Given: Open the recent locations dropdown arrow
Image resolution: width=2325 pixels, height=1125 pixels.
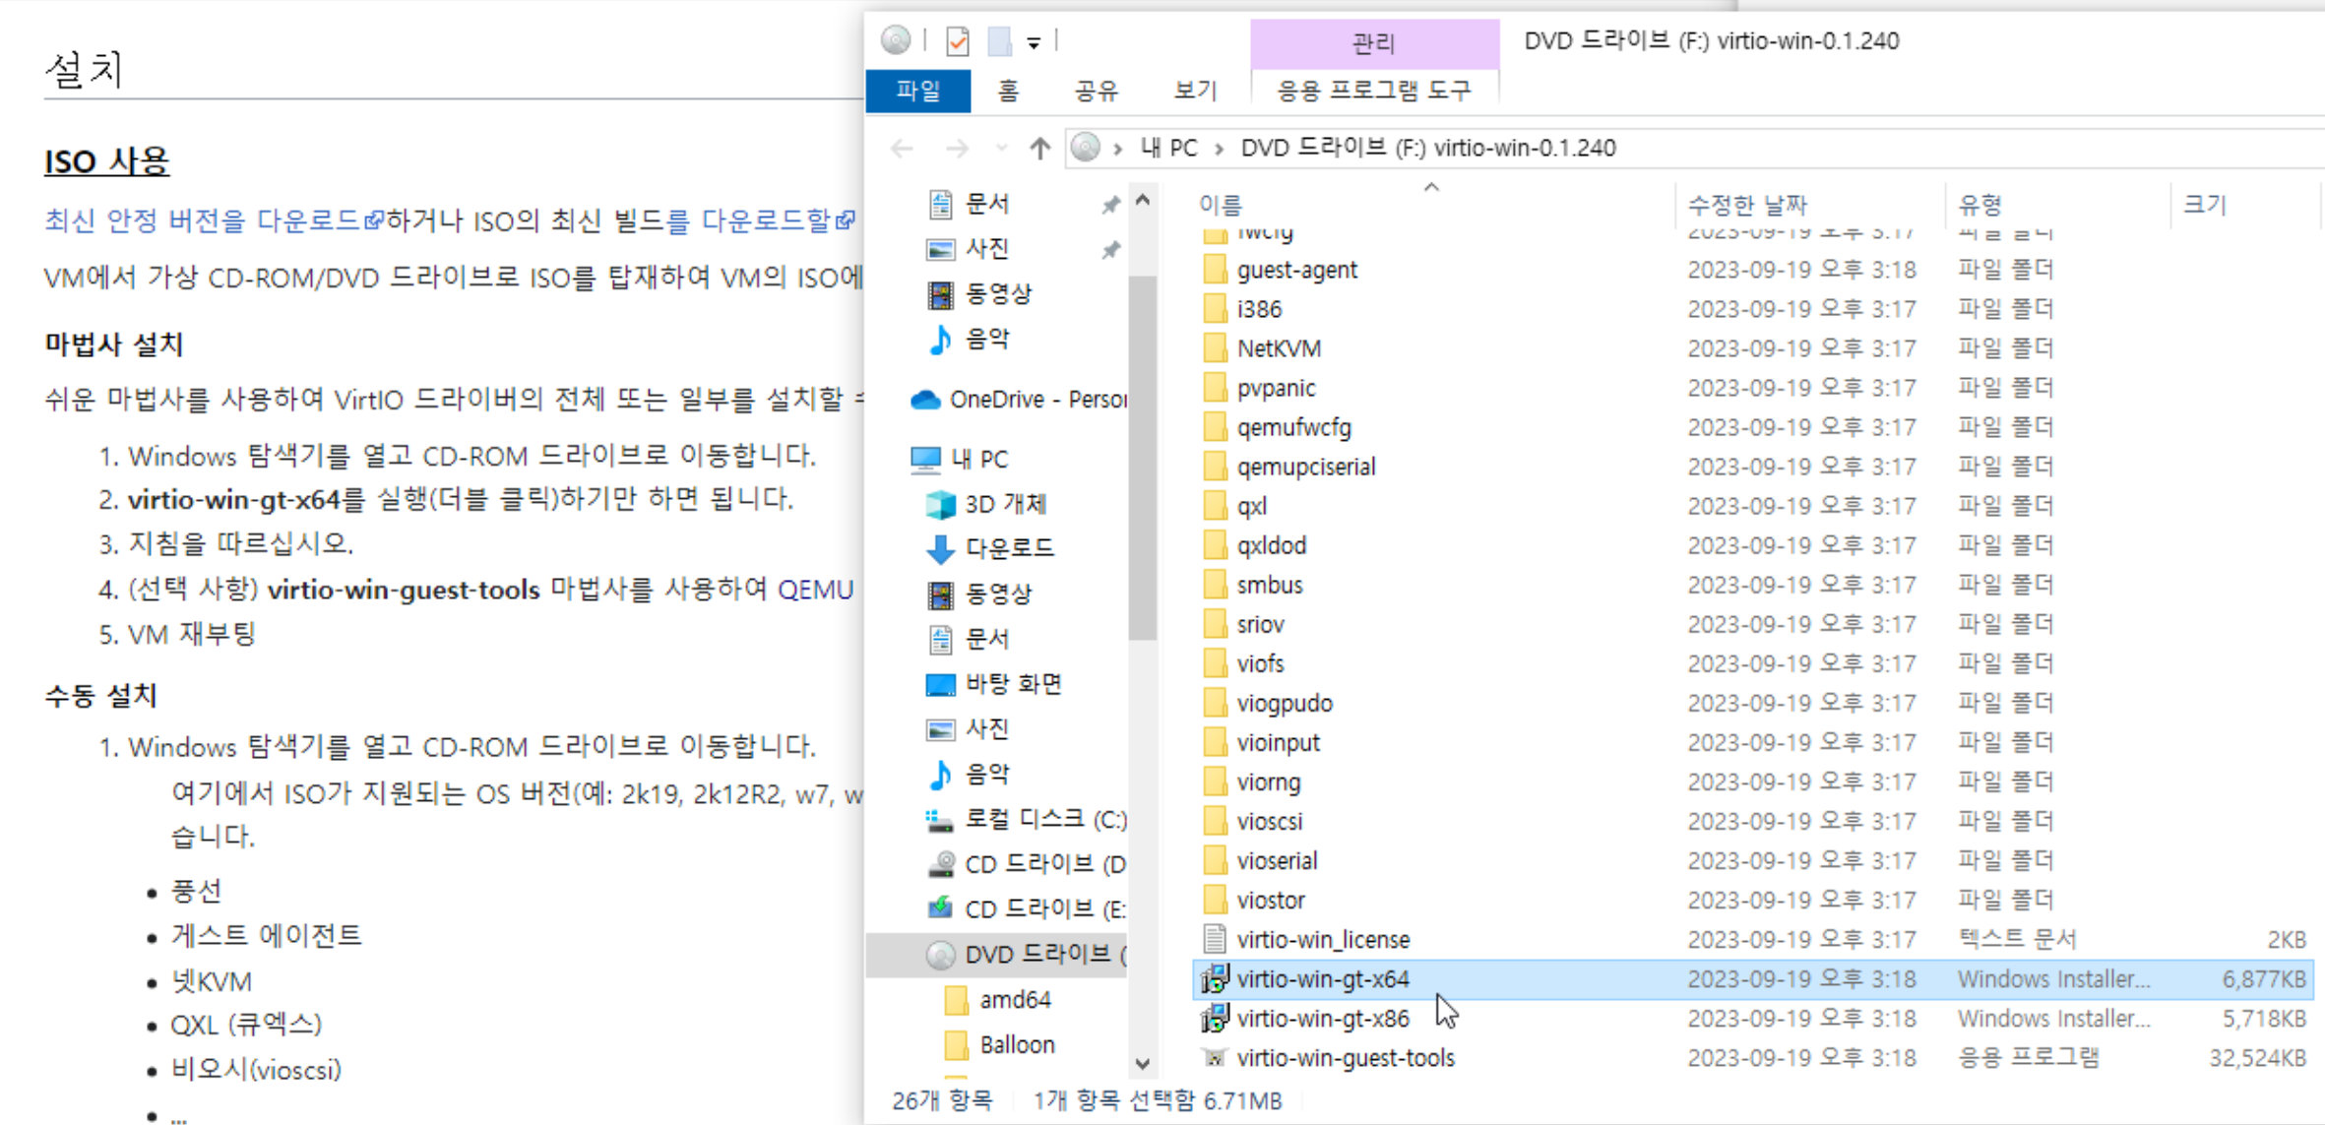Looking at the screenshot, I should tap(1001, 149).
